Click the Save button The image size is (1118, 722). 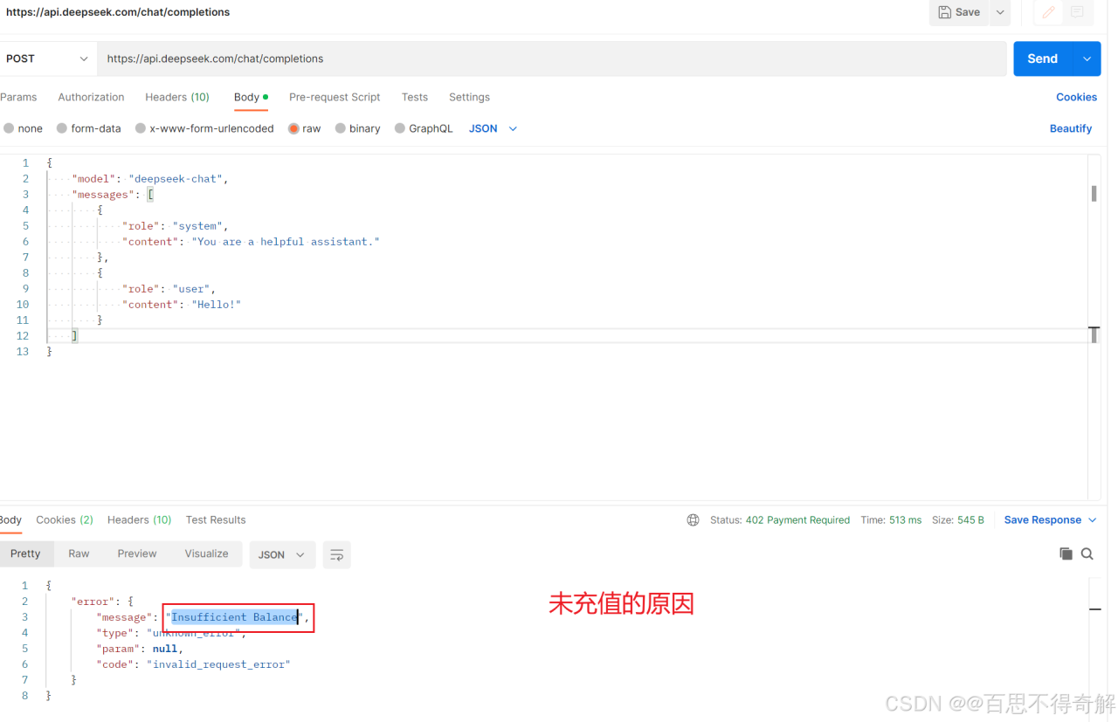[x=959, y=12]
